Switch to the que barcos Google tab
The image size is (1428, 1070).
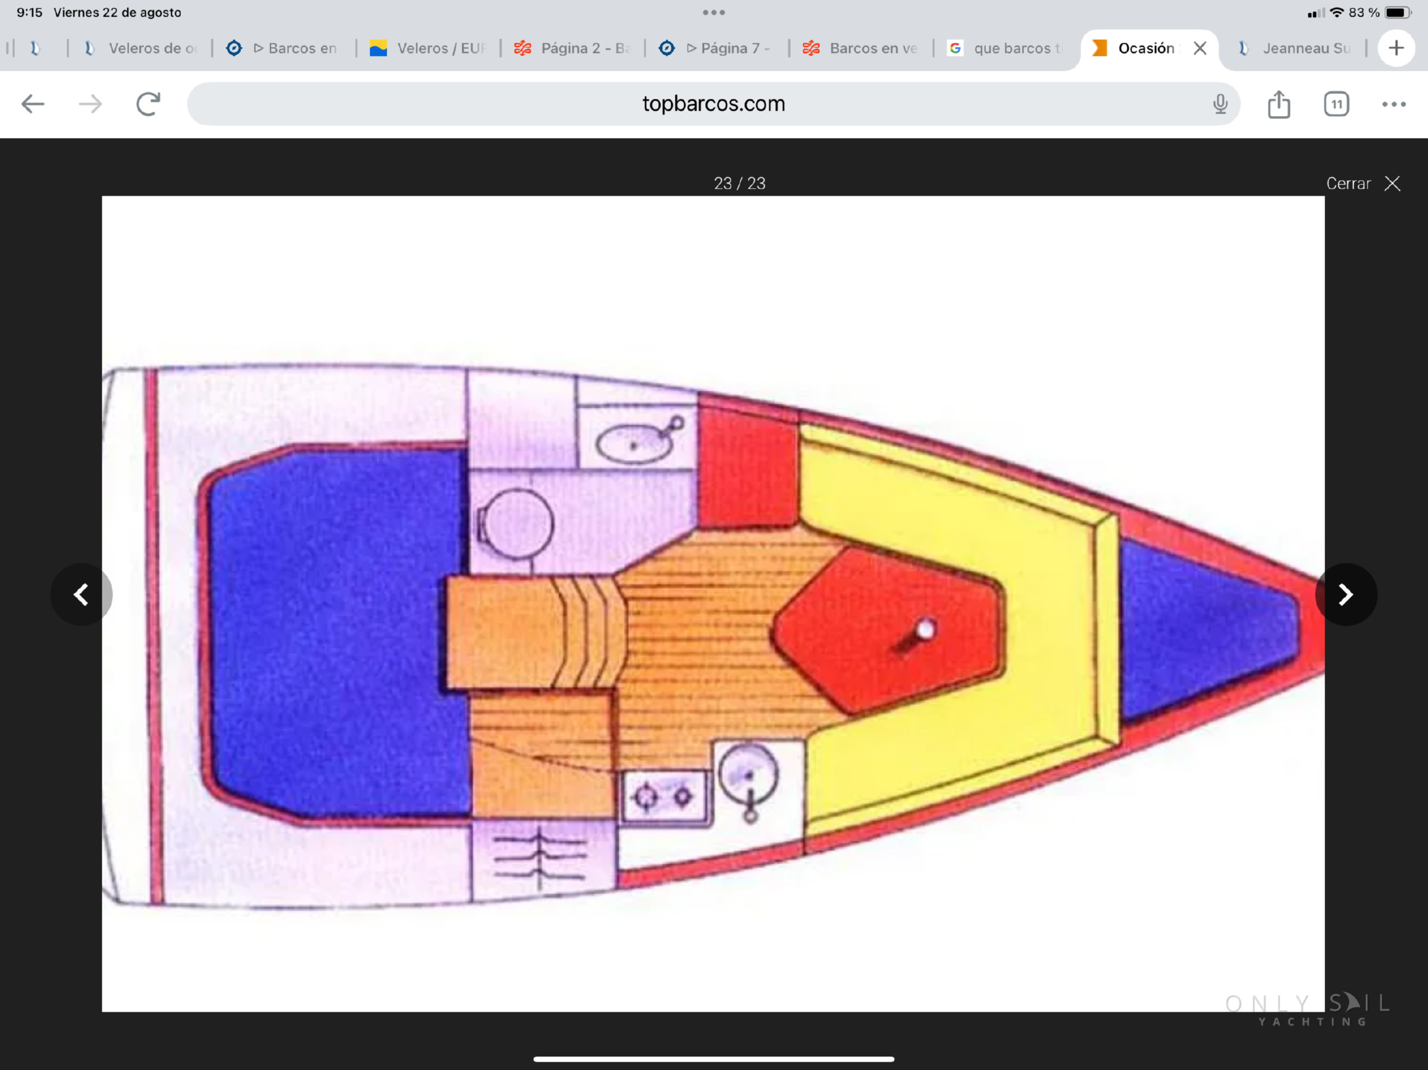click(x=1006, y=48)
